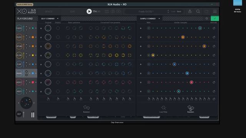Viewport: 246px width, 138px height.
Task: Select the PLAYGROUND tab
Action: pos(25,19)
